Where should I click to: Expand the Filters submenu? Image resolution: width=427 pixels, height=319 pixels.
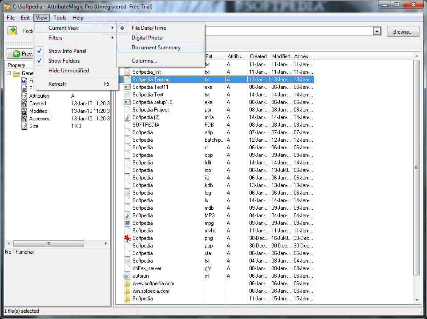(76, 38)
